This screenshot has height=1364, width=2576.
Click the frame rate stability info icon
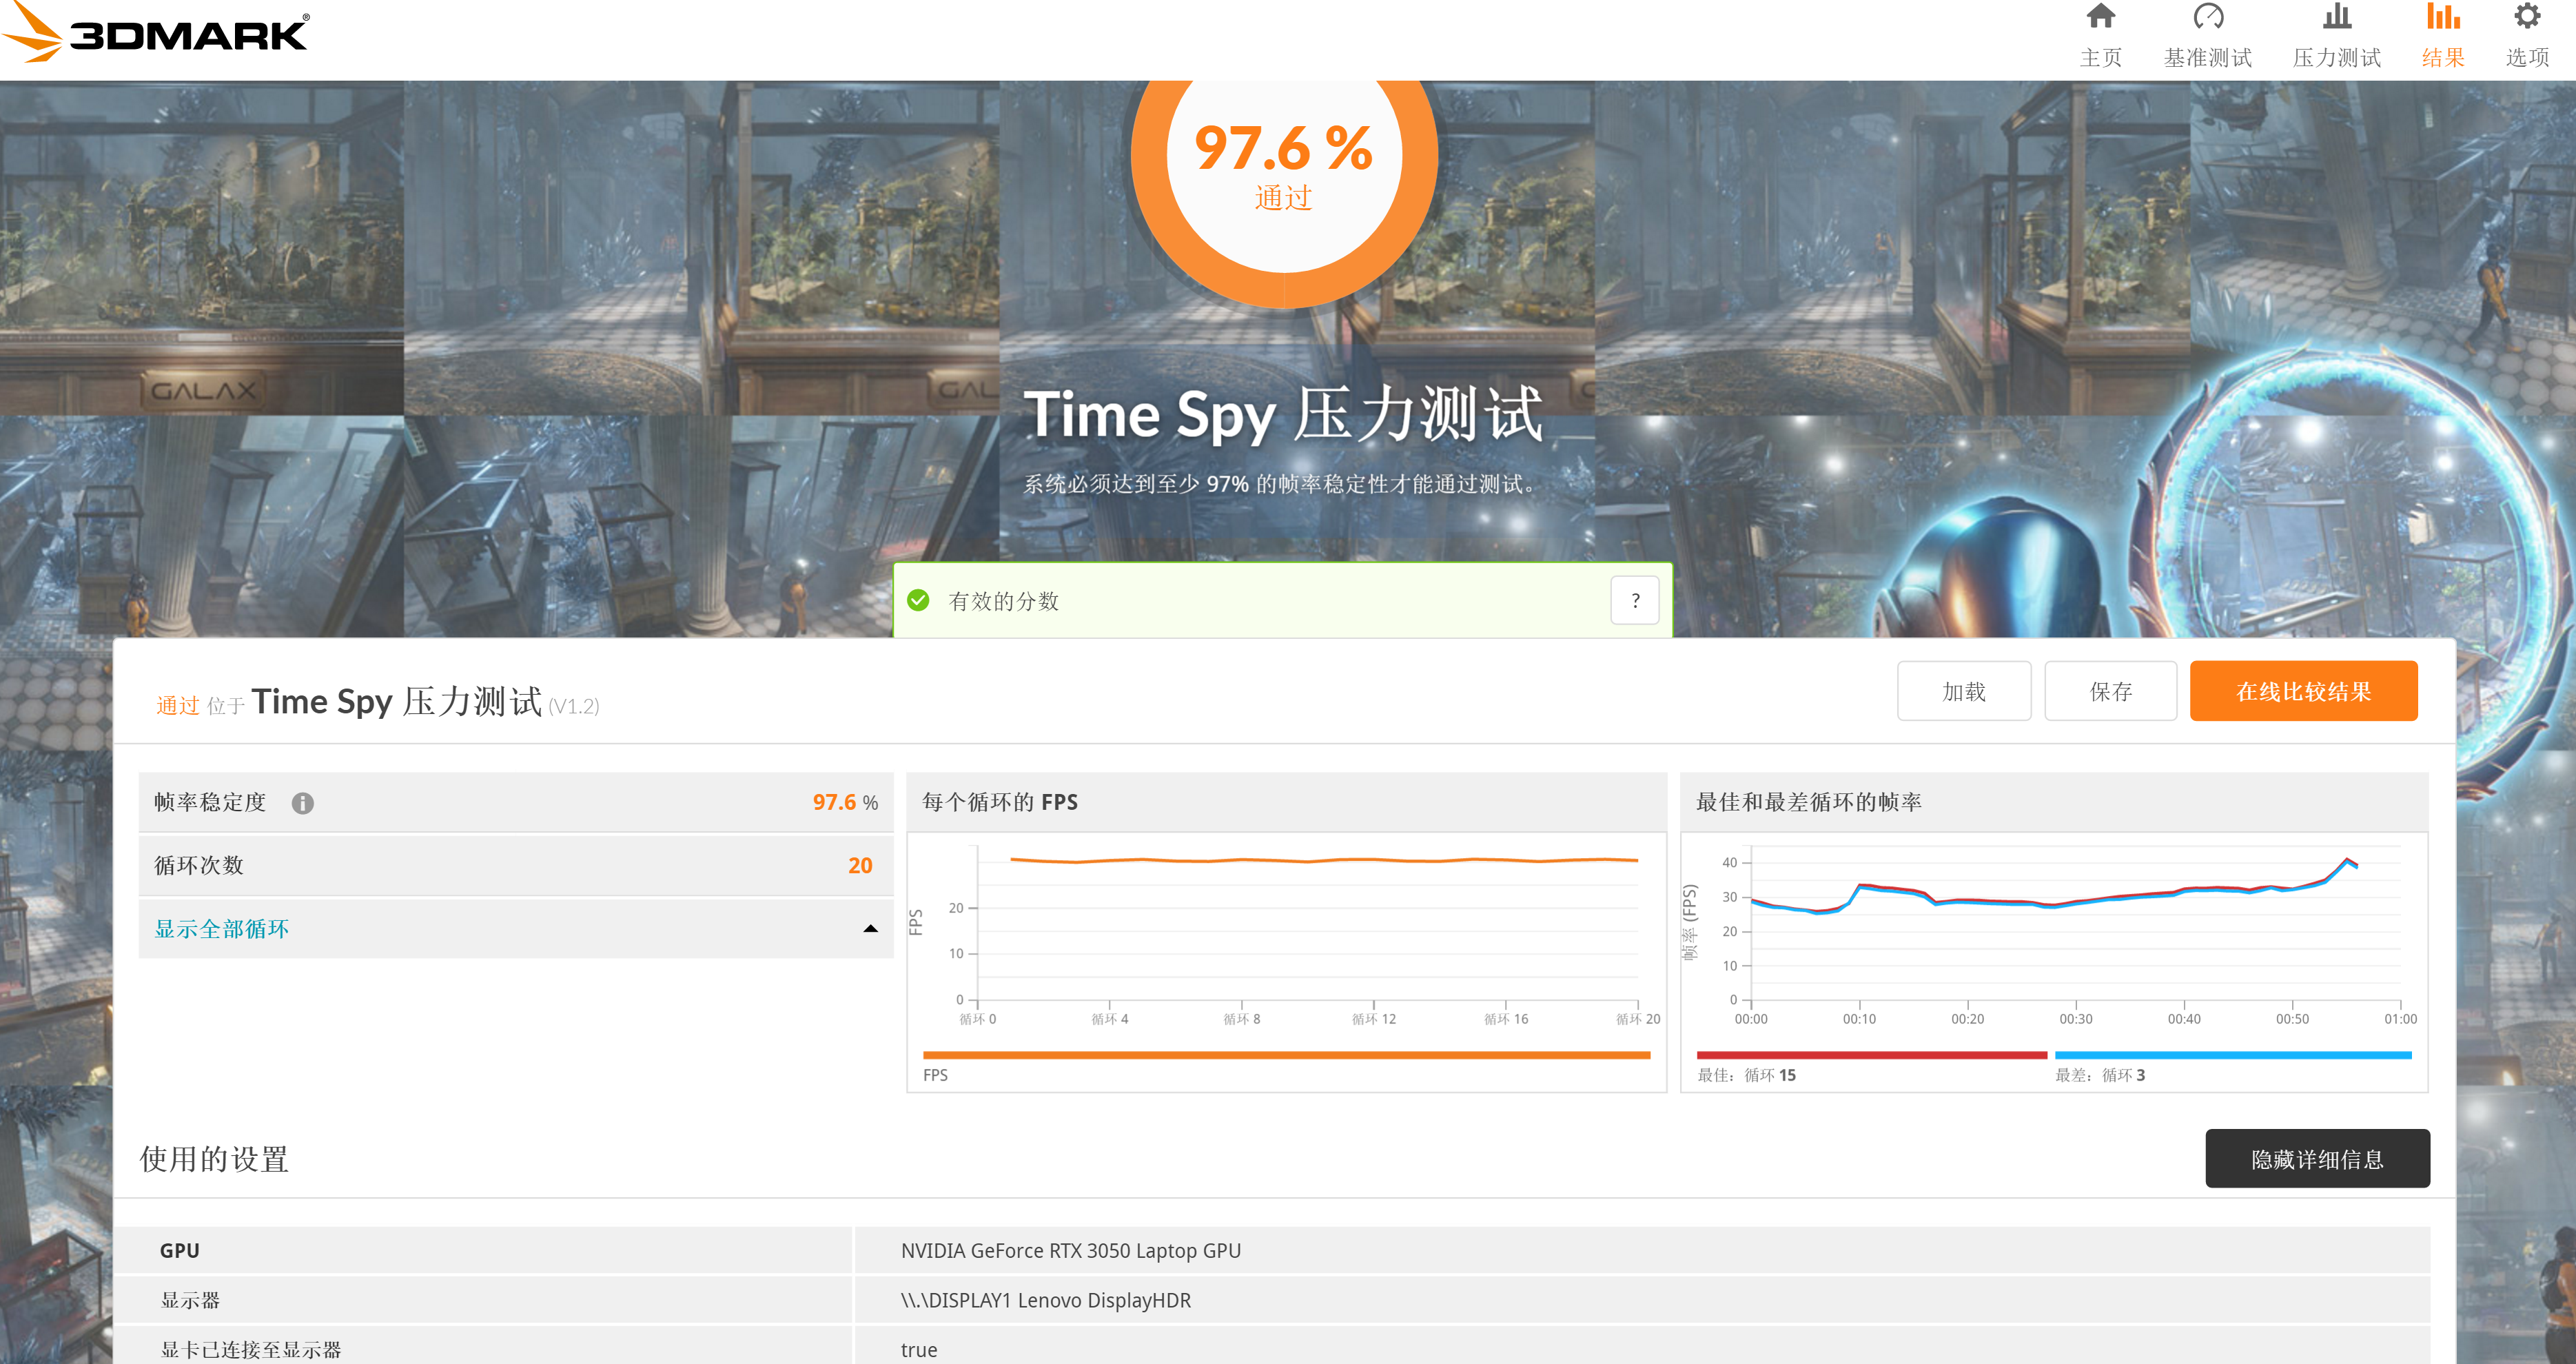point(302,803)
